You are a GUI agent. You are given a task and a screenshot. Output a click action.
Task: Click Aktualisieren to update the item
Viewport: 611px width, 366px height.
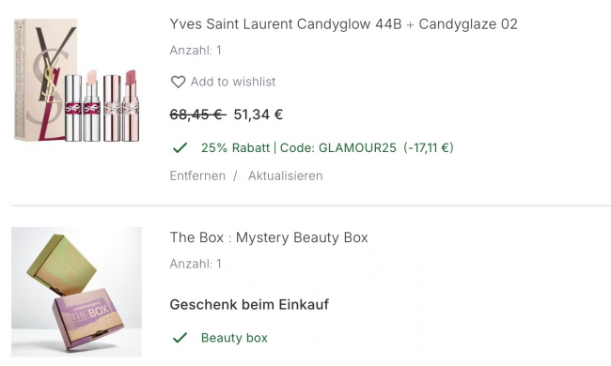pos(285,175)
